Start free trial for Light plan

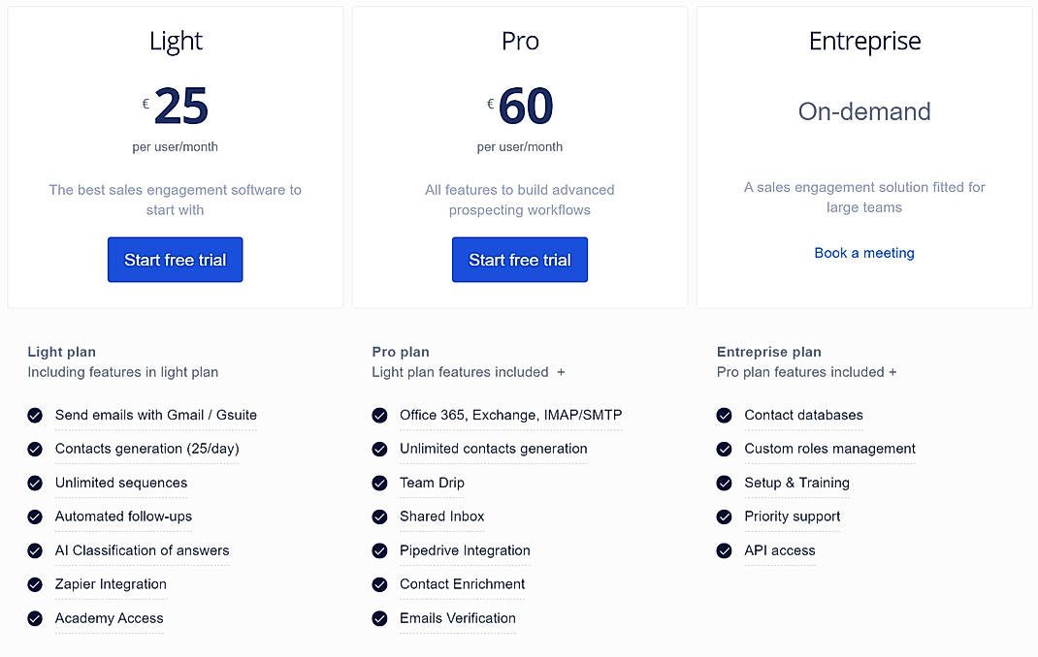(x=175, y=260)
